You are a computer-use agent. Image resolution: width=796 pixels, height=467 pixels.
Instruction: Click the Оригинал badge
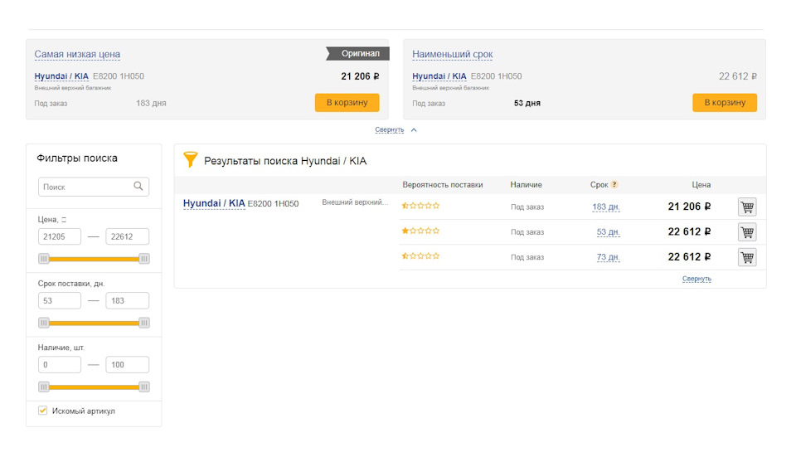(358, 53)
